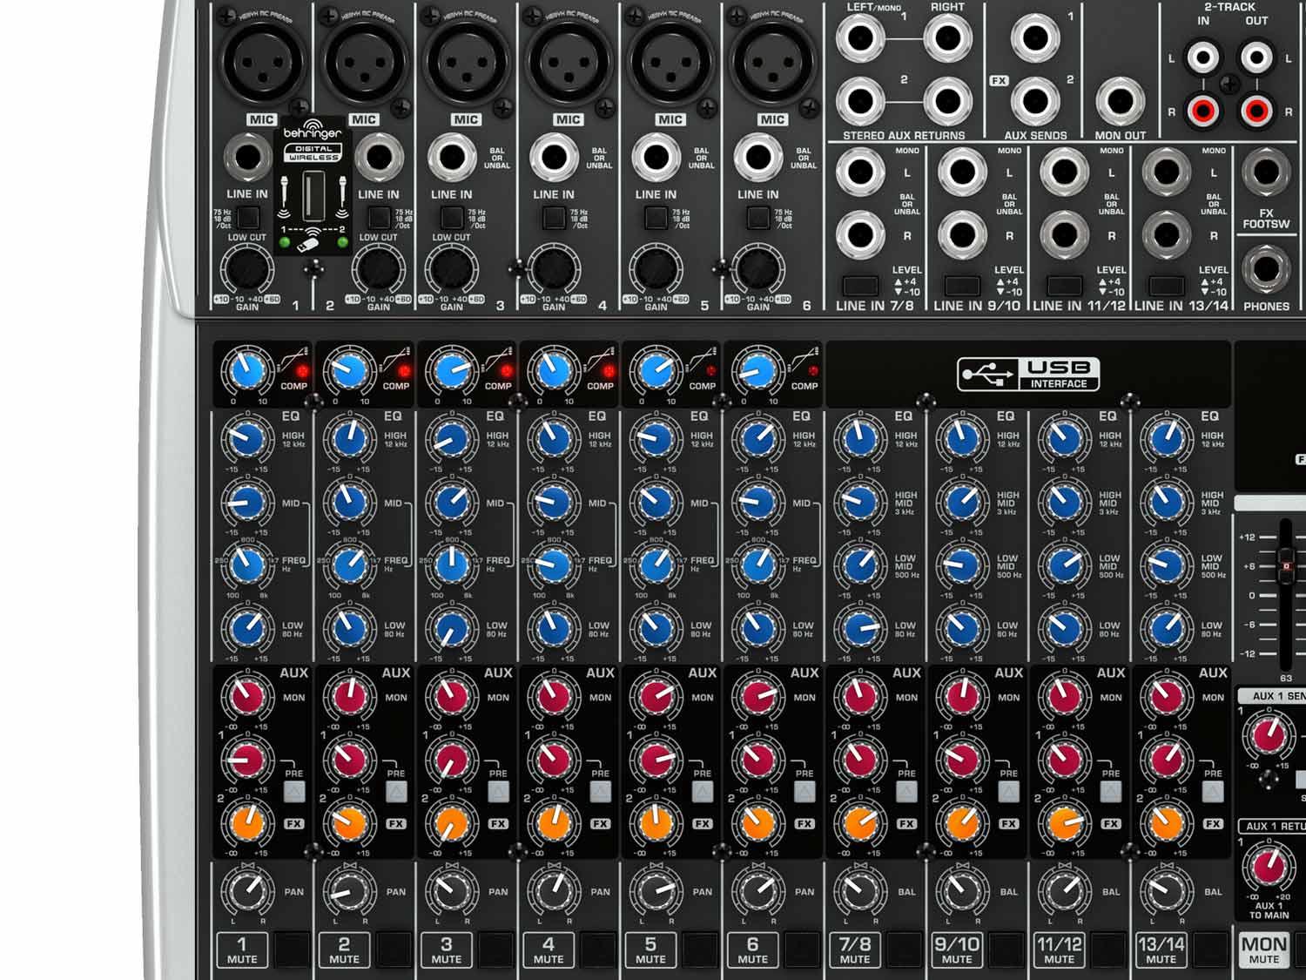Toggle the PRE button on channel 5

pos(703,791)
